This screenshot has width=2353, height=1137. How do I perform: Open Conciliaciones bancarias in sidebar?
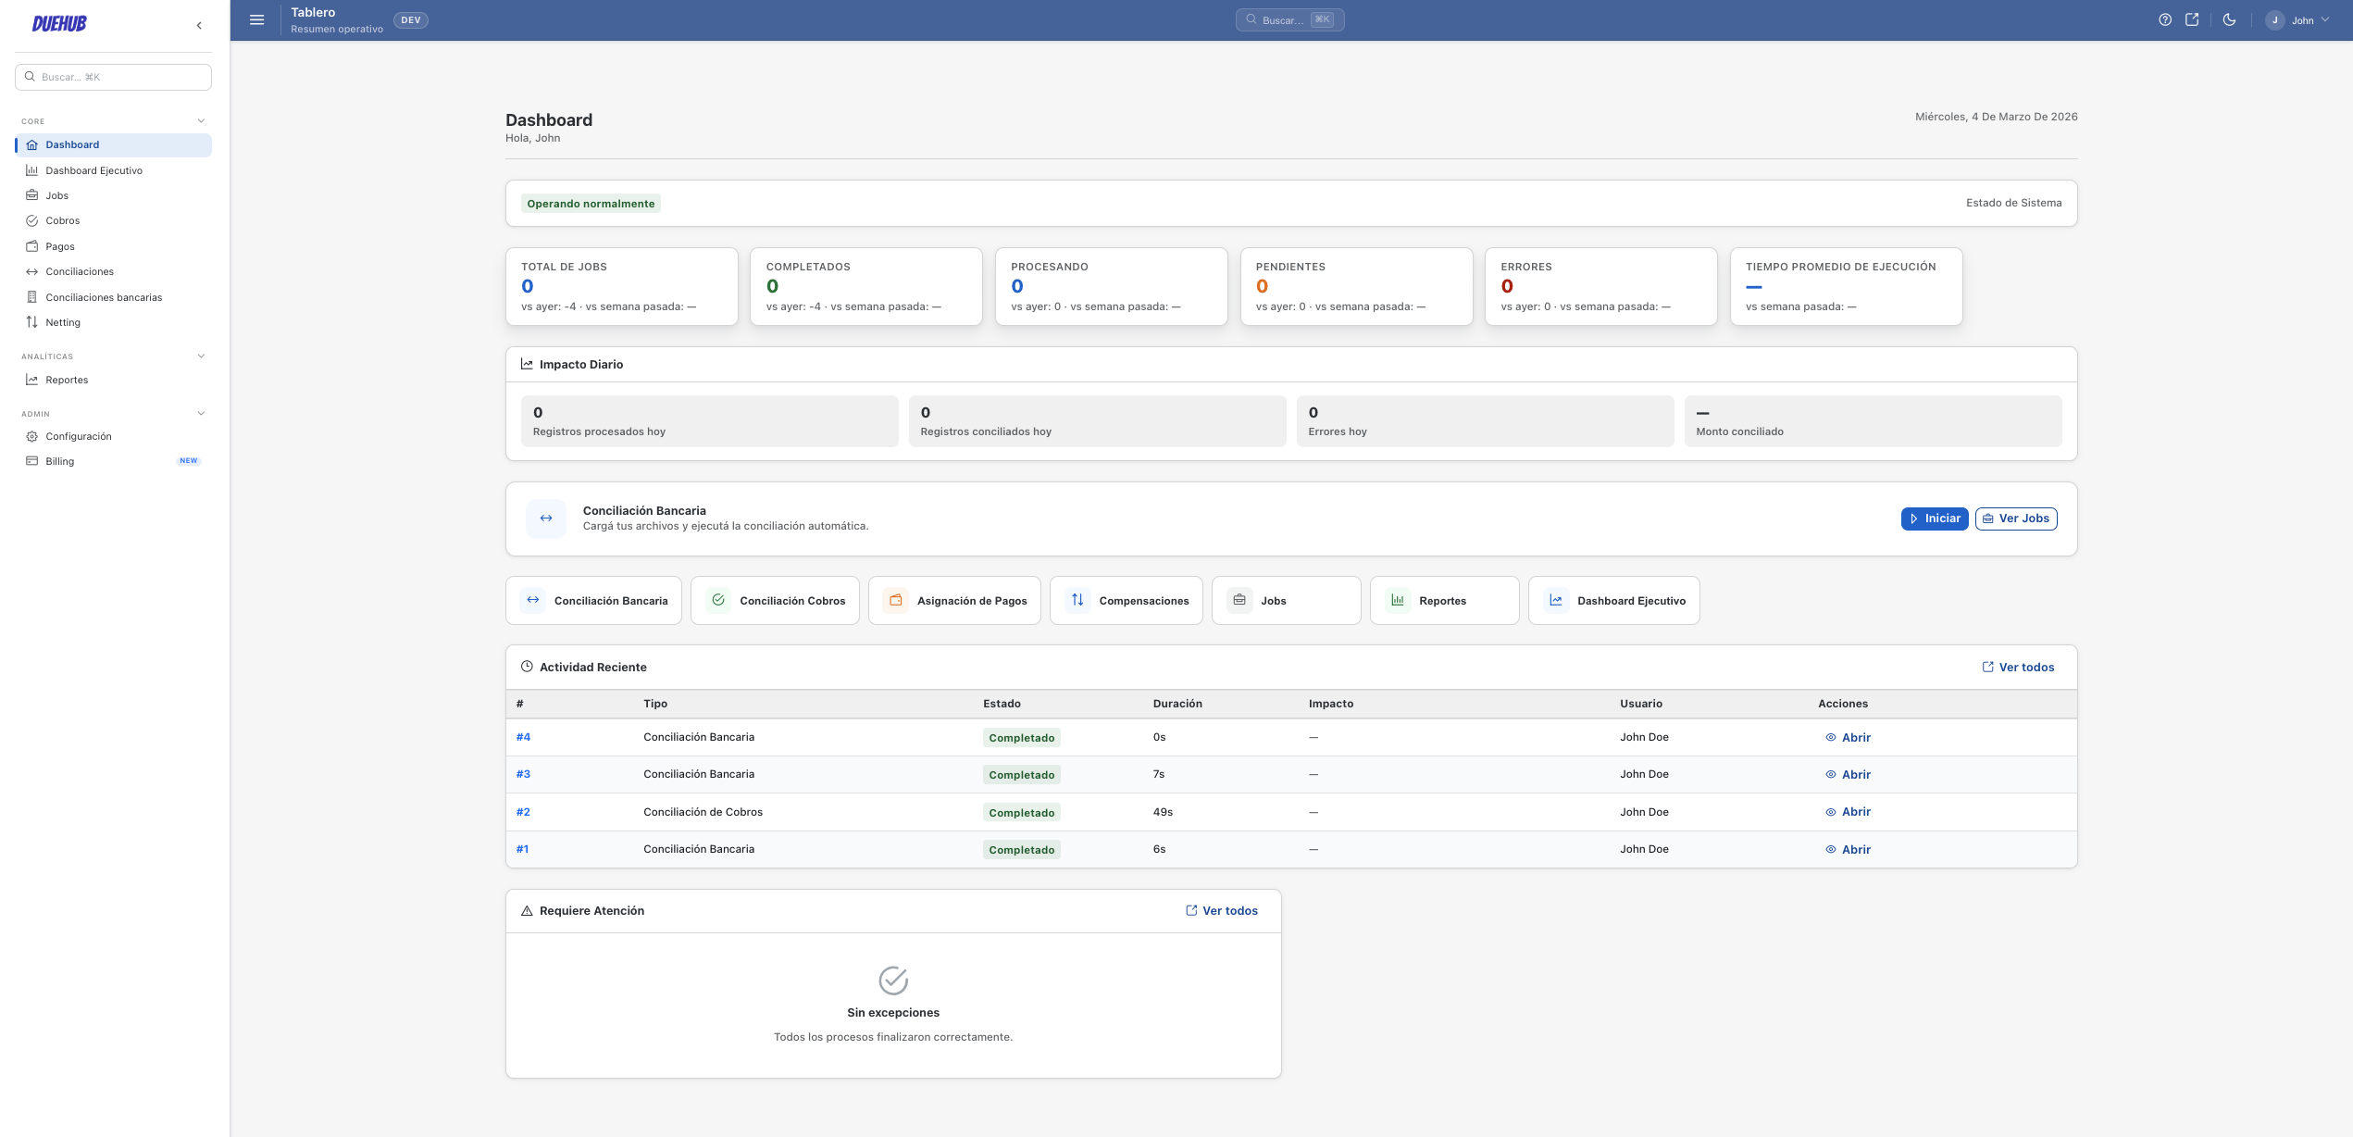point(104,297)
